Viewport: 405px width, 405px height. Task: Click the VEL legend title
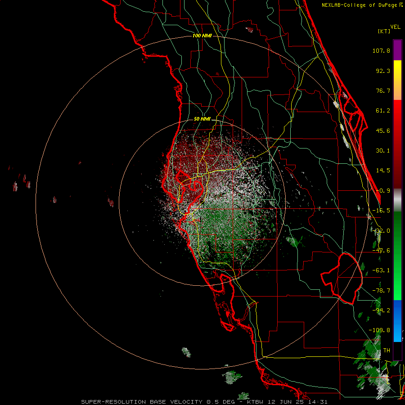(x=395, y=27)
